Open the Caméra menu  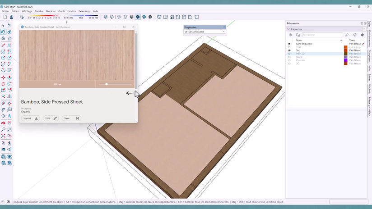(x=39, y=11)
